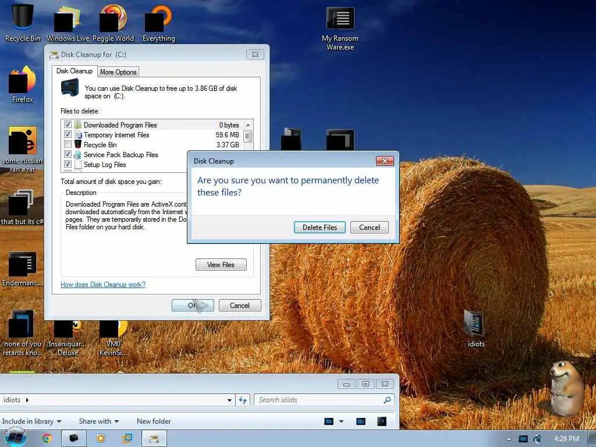Image resolution: width=596 pixels, height=447 pixels.
Task: Select the 'some russian ran a rat' icon
Action: click(x=23, y=150)
